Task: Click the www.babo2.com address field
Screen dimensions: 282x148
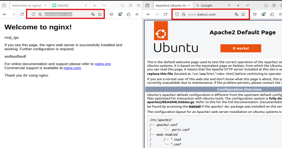Action: [209, 14]
